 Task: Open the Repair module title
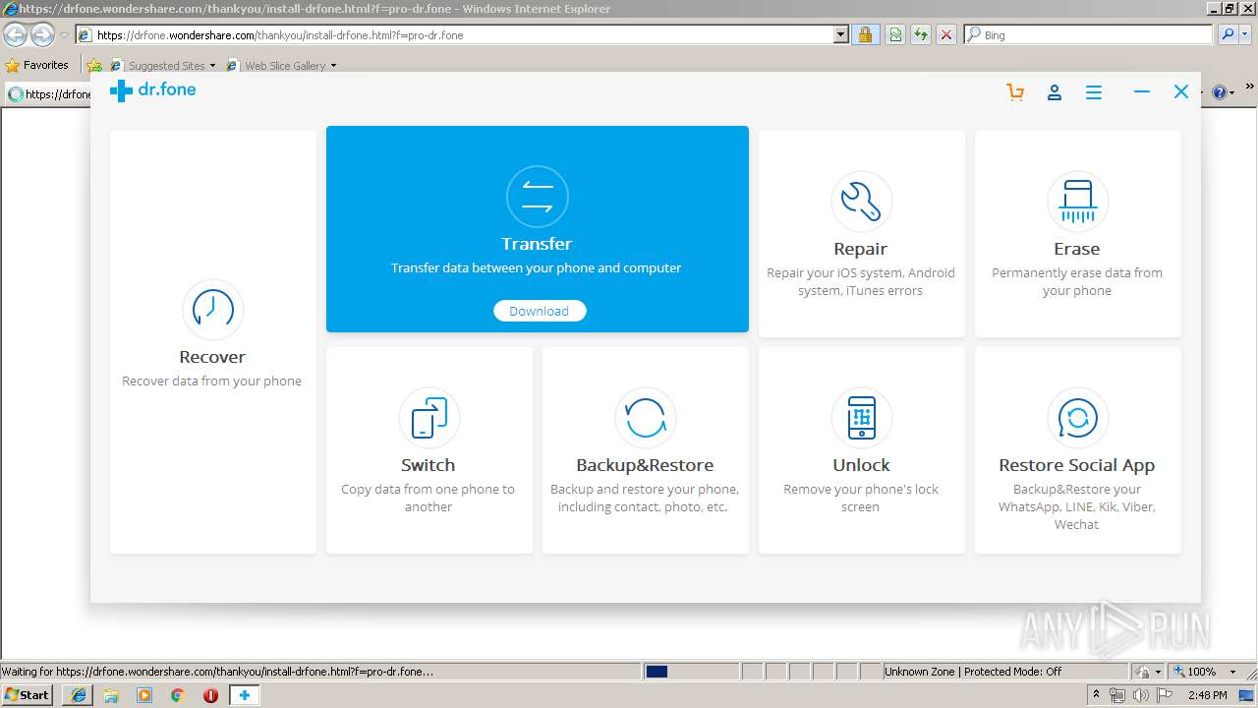pos(861,249)
